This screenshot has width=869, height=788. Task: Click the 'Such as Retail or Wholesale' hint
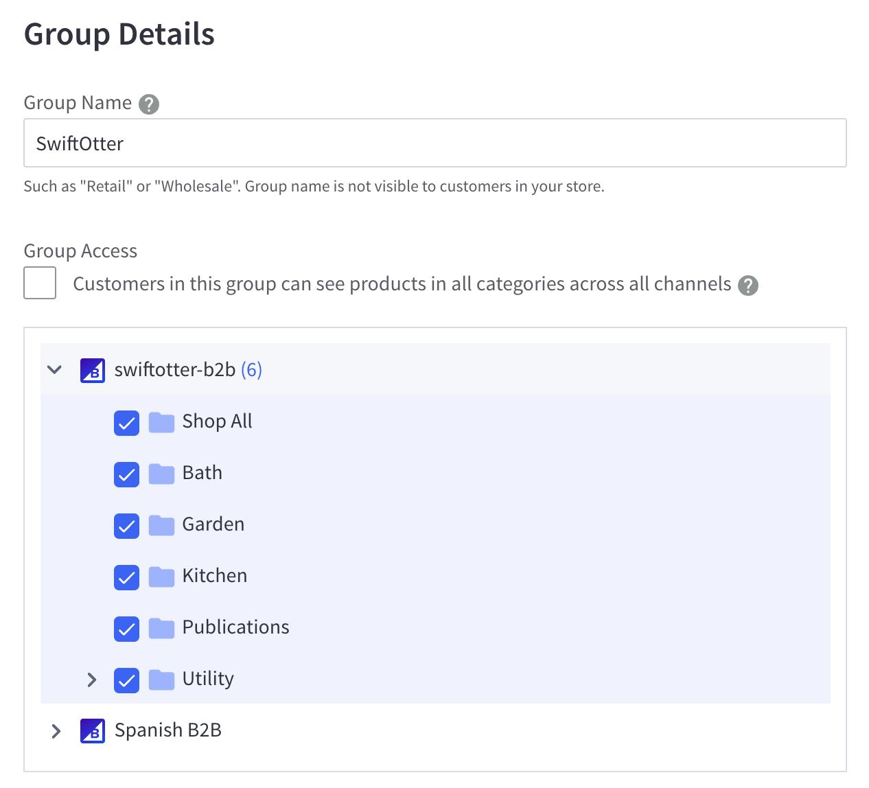(x=314, y=187)
